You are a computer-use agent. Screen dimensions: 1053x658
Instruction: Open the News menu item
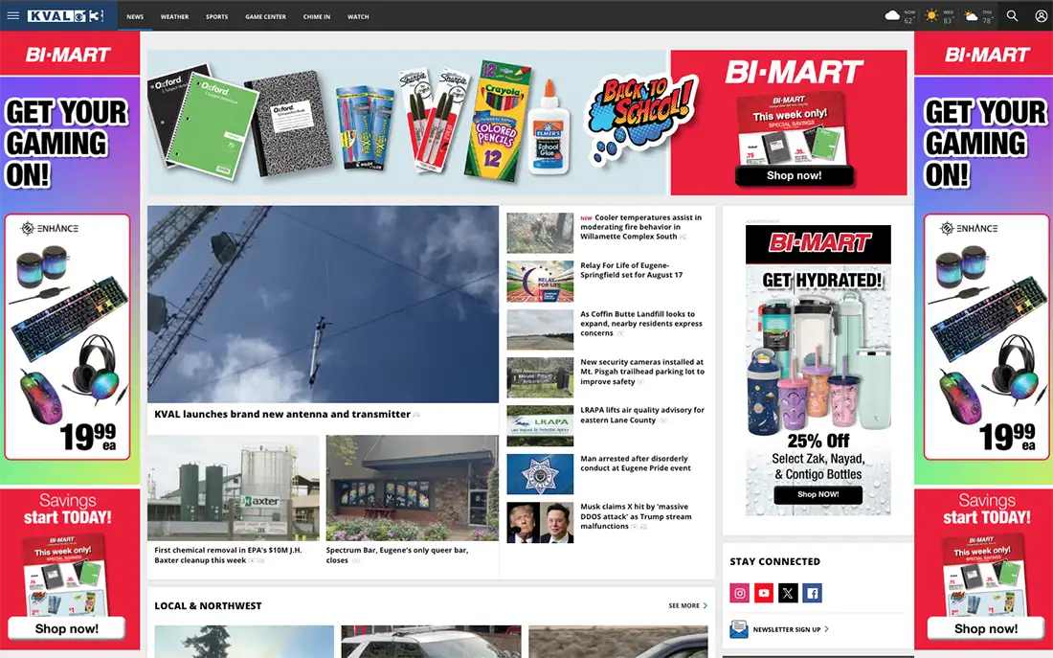(135, 17)
